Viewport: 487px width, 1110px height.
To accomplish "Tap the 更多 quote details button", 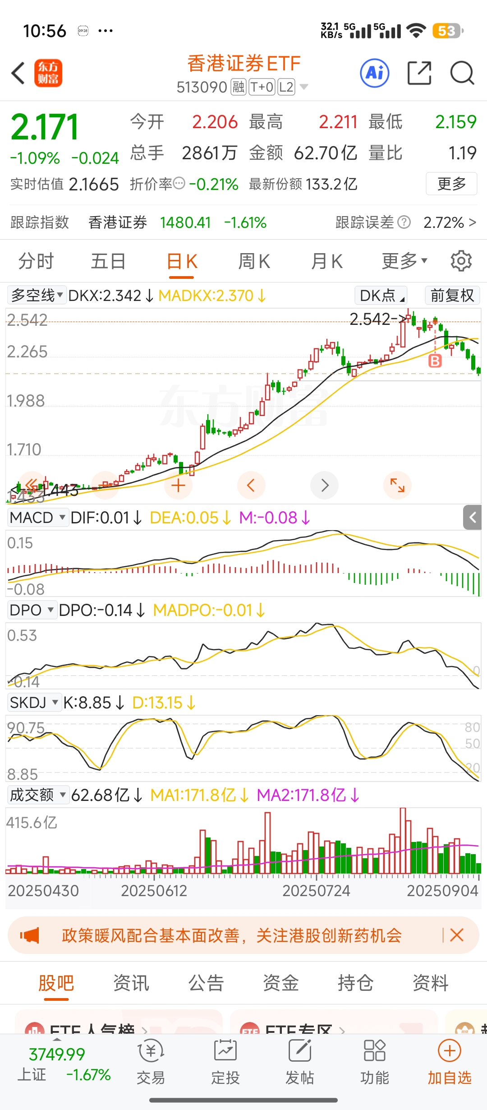I will (x=451, y=184).
